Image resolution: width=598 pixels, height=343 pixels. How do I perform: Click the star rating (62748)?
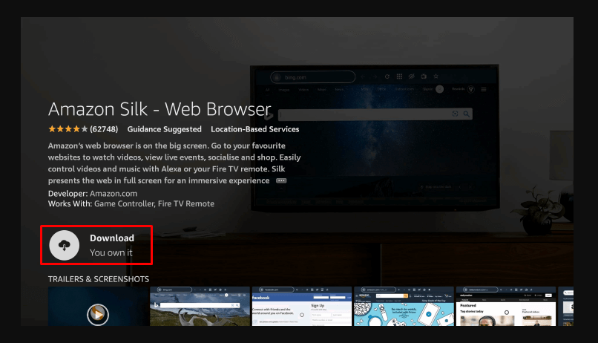click(x=83, y=129)
